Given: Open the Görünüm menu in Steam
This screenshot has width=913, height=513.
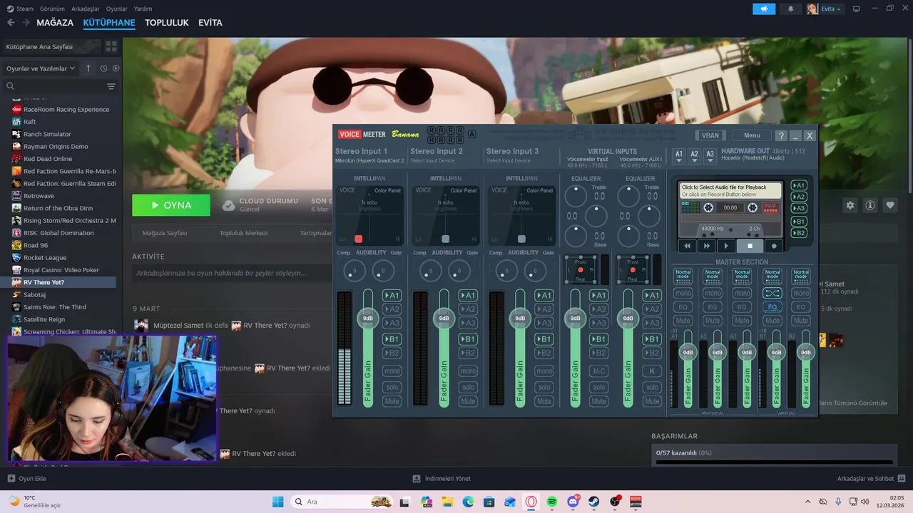Looking at the screenshot, I should coord(52,9).
